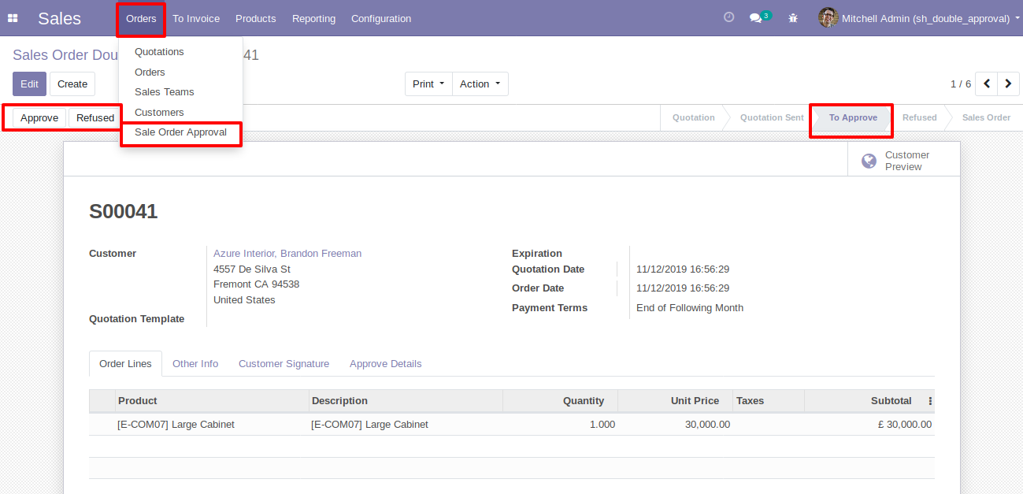Click the Customer Preview globe icon
The width and height of the screenshot is (1023, 494).
(x=869, y=161)
